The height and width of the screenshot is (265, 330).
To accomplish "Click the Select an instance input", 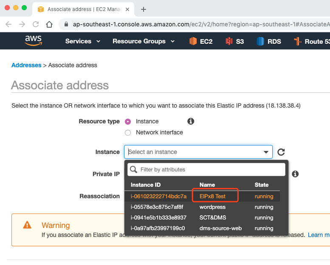I will click(198, 152).
